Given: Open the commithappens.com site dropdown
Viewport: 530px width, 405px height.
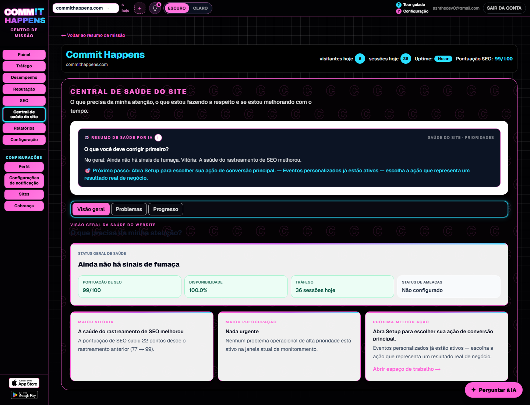Looking at the screenshot, I should (x=86, y=8).
